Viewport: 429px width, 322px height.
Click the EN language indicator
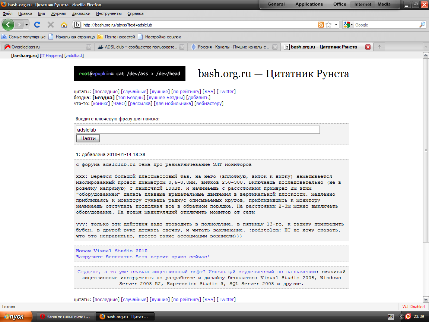point(391,316)
